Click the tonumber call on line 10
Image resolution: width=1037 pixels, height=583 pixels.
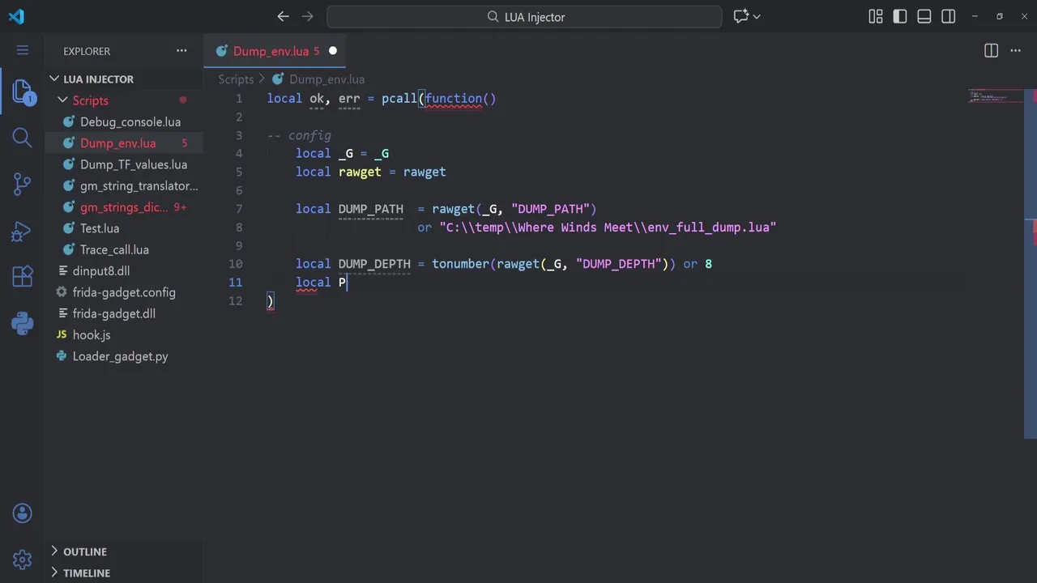click(x=460, y=264)
